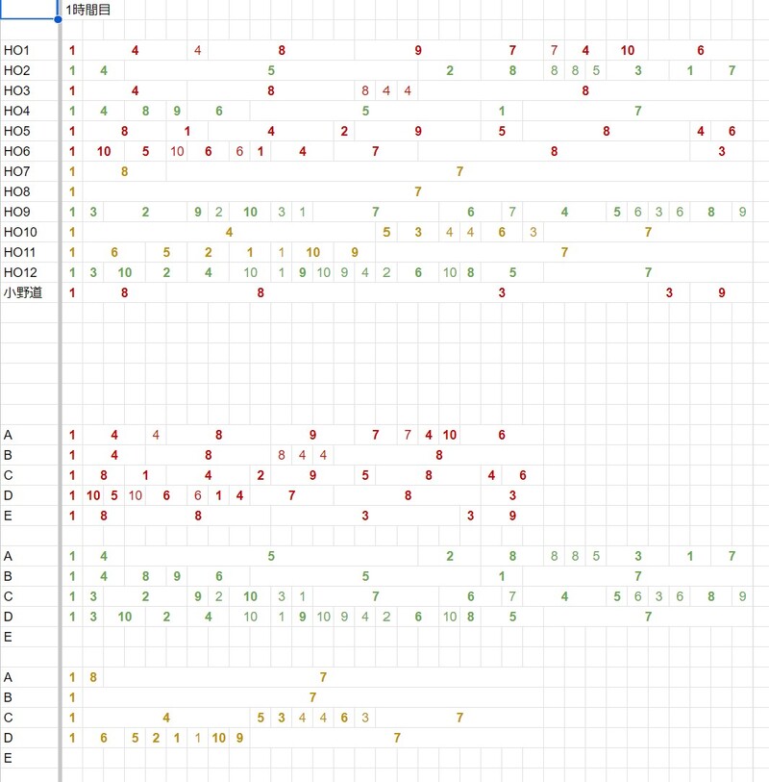Image resolution: width=769 pixels, height=782 pixels.
Task: Click the 7 in row HO10
Action: pos(648,232)
